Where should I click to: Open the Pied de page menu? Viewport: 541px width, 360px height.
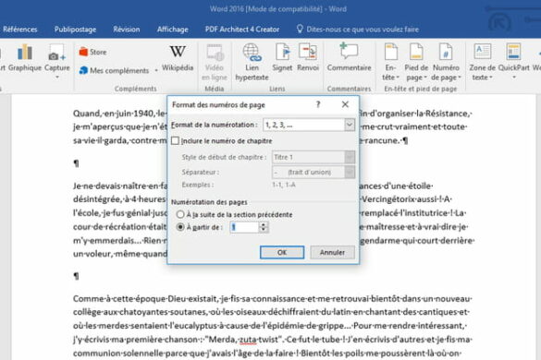pyautogui.click(x=416, y=63)
